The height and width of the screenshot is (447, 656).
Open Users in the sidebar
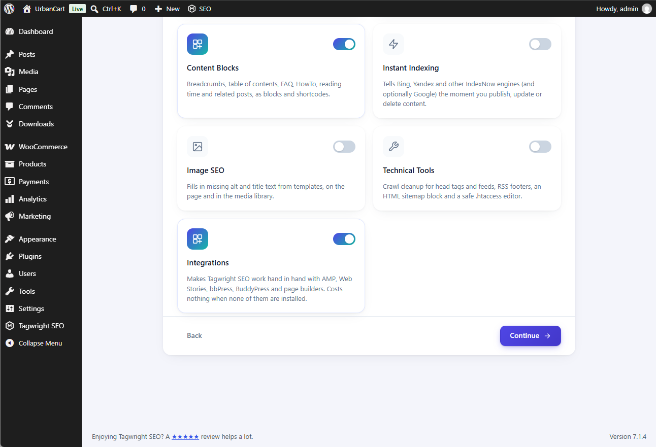tap(41, 273)
